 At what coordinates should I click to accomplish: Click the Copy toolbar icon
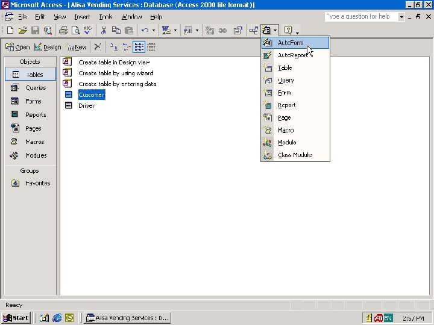coord(116,31)
